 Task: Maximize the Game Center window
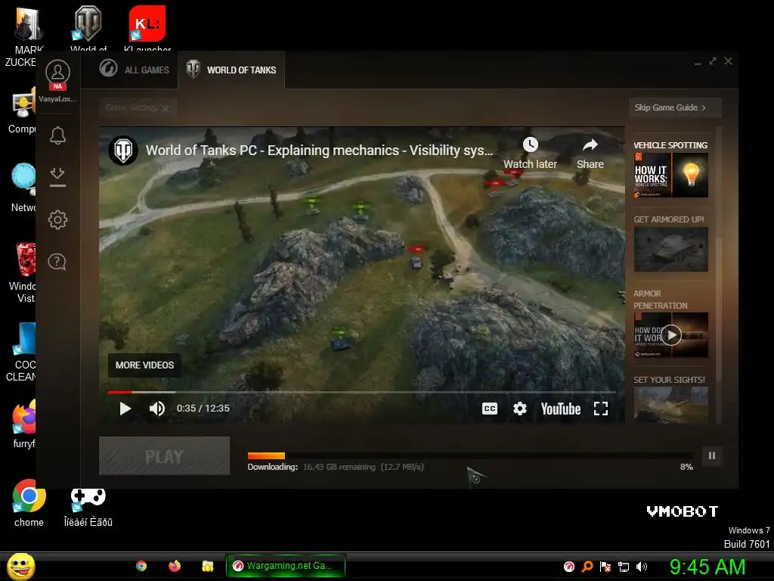pos(712,61)
